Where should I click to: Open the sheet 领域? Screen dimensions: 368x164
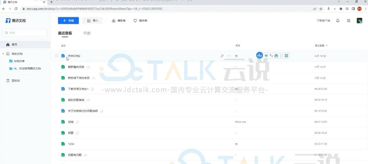coord(71,122)
